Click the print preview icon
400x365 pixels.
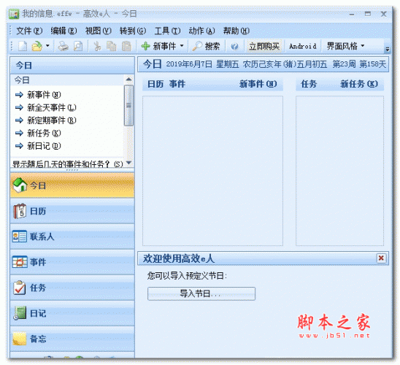pos(78,46)
